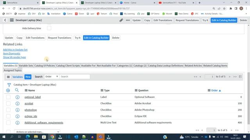Go to the last page in top pagination
Image resolution: width=250 pixels, height=140 pixels.
[x=235, y=77]
